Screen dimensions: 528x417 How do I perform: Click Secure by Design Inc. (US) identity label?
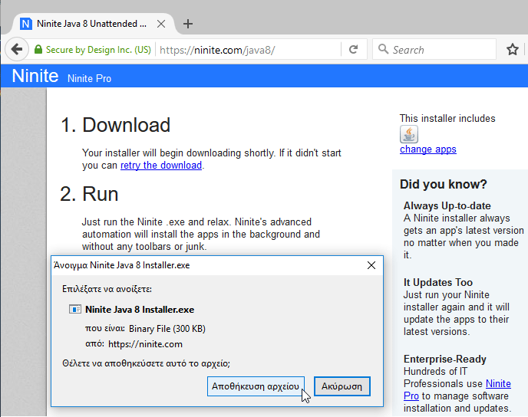click(x=98, y=50)
